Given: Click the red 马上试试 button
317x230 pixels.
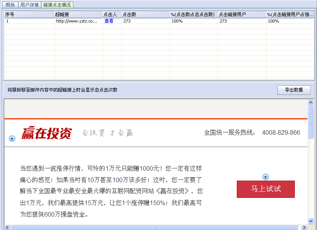Looking at the screenshot, I should (266, 189).
